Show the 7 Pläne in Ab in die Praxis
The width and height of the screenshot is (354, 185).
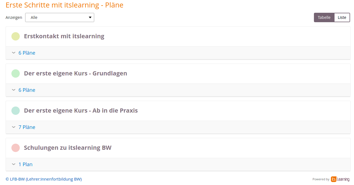[x=27, y=127]
